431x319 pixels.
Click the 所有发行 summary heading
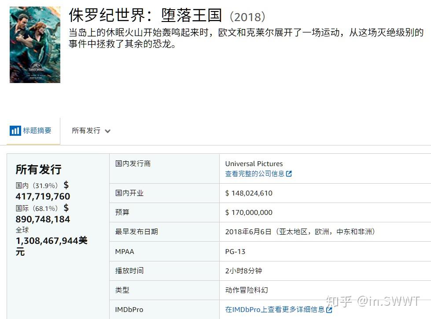pos(38,169)
